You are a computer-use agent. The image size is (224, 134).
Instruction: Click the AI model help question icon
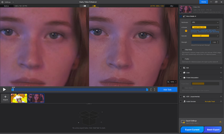coord(186,31)
